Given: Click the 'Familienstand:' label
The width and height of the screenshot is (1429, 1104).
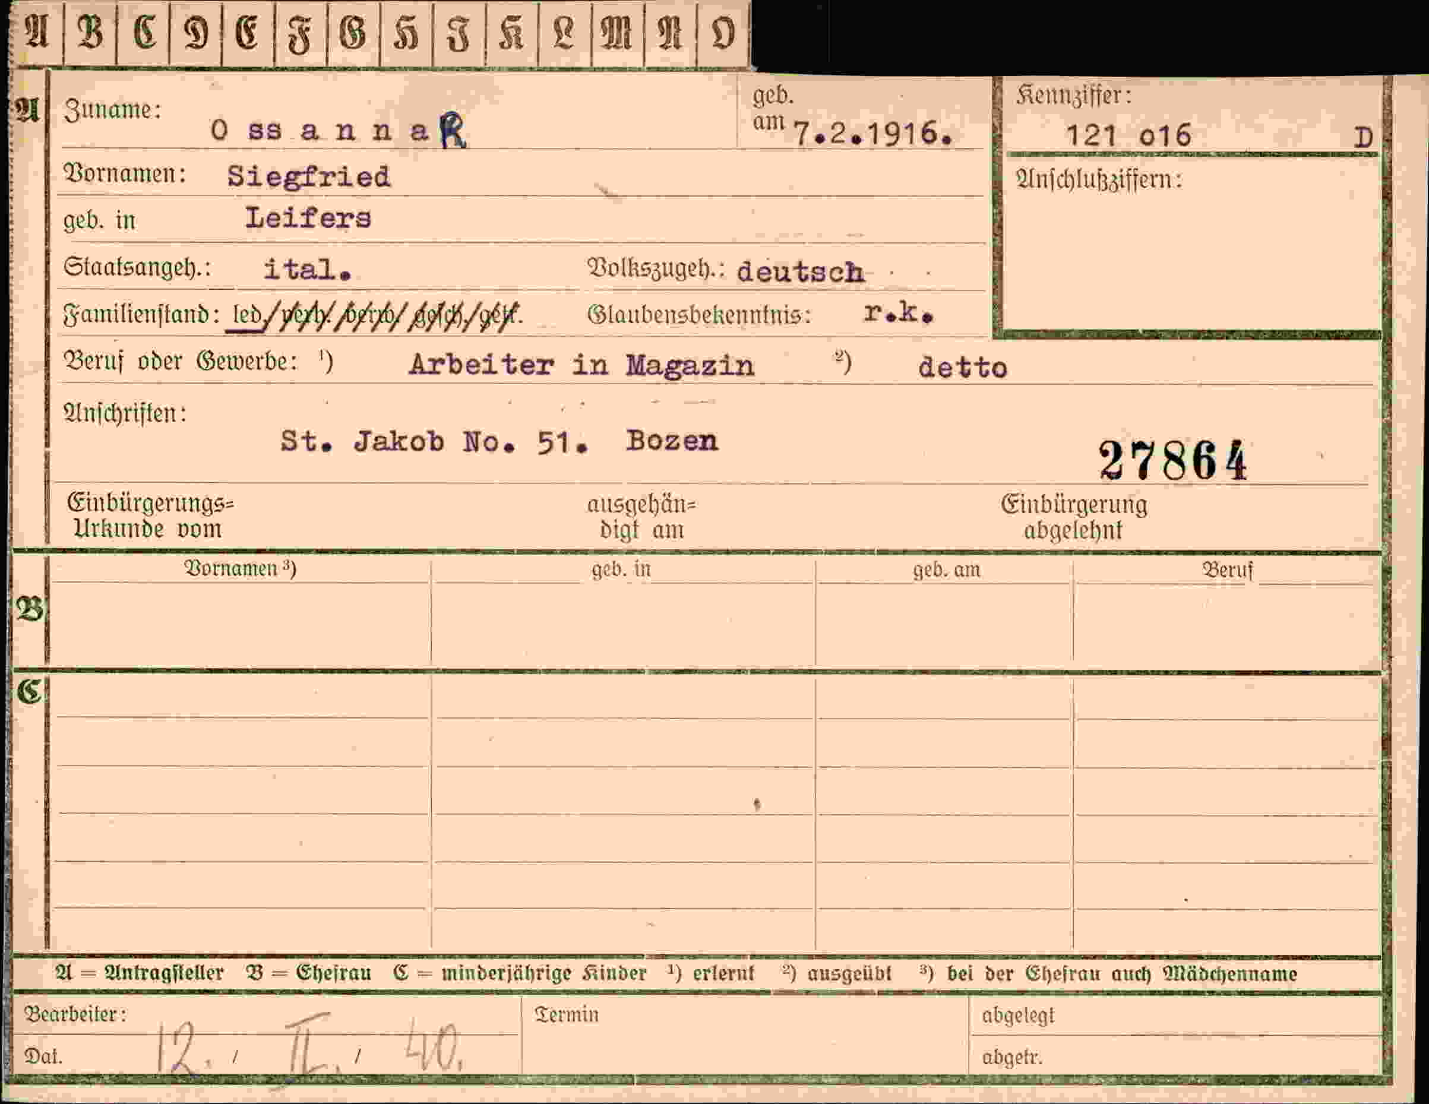Looking at the screenshot, I should (141, 315).
